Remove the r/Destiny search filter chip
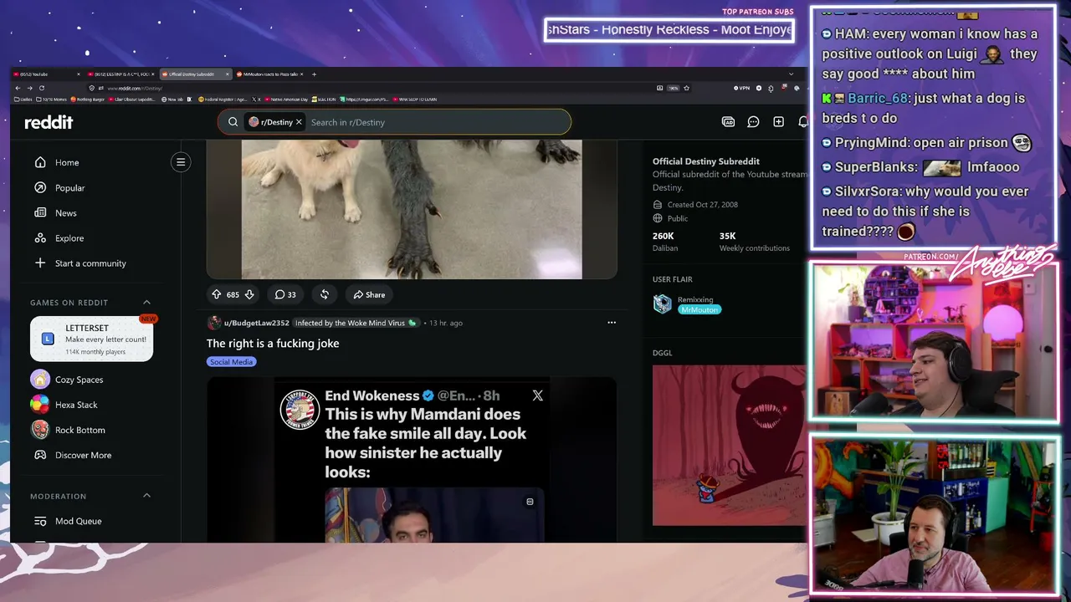The image size is (1071, 602). 299,122
